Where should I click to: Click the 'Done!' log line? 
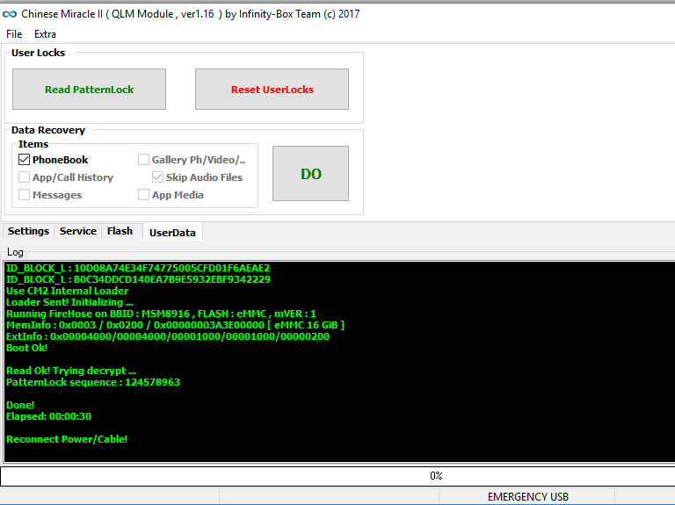(x=20, y=405)
